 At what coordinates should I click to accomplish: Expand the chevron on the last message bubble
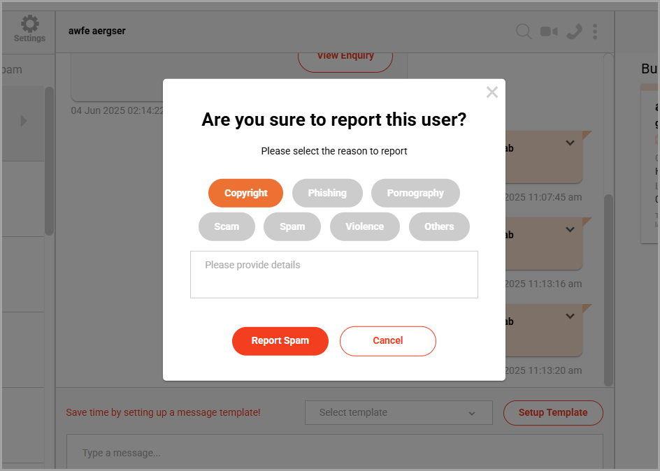point(570,317)
